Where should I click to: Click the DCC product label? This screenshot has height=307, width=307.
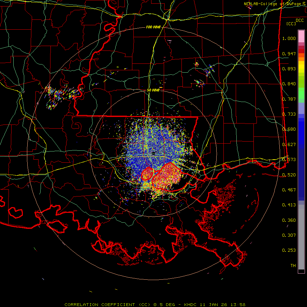tap(299, 20)
